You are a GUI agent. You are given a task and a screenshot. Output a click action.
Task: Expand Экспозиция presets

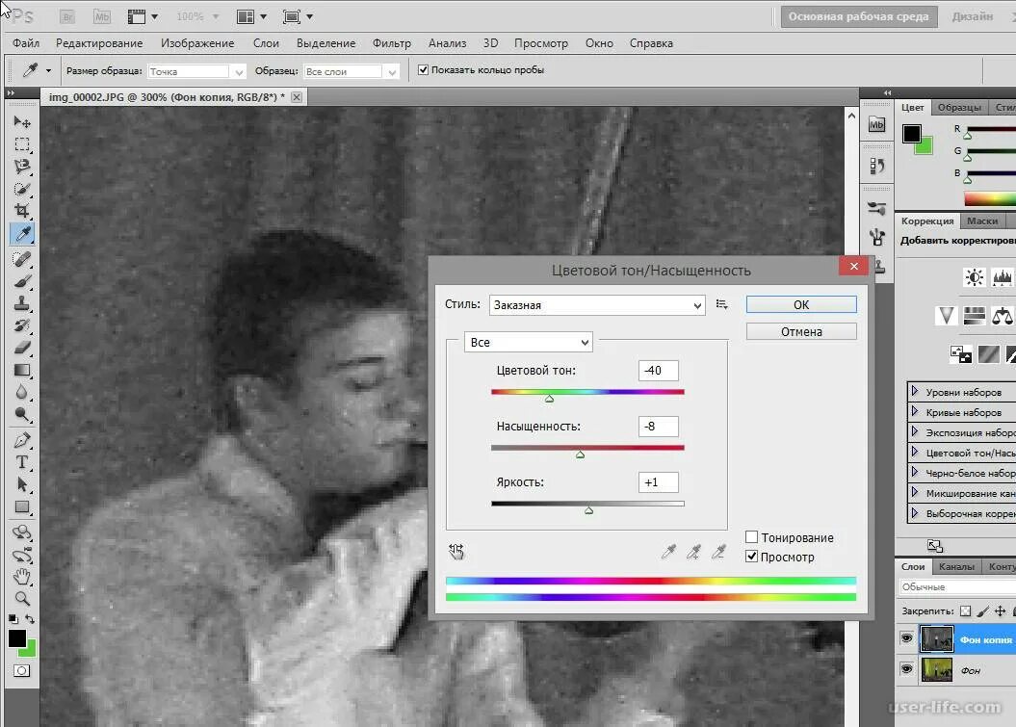tap(914, 431)
